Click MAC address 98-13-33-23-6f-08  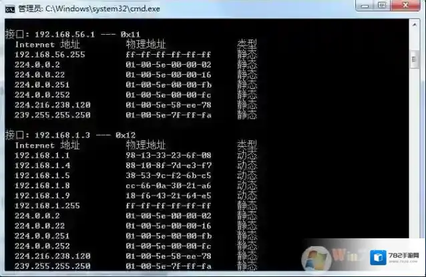[168, 155]
